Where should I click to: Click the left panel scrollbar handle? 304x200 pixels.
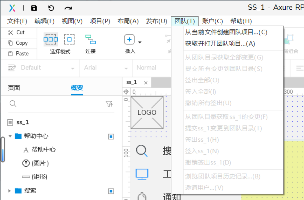coord(3,149)
